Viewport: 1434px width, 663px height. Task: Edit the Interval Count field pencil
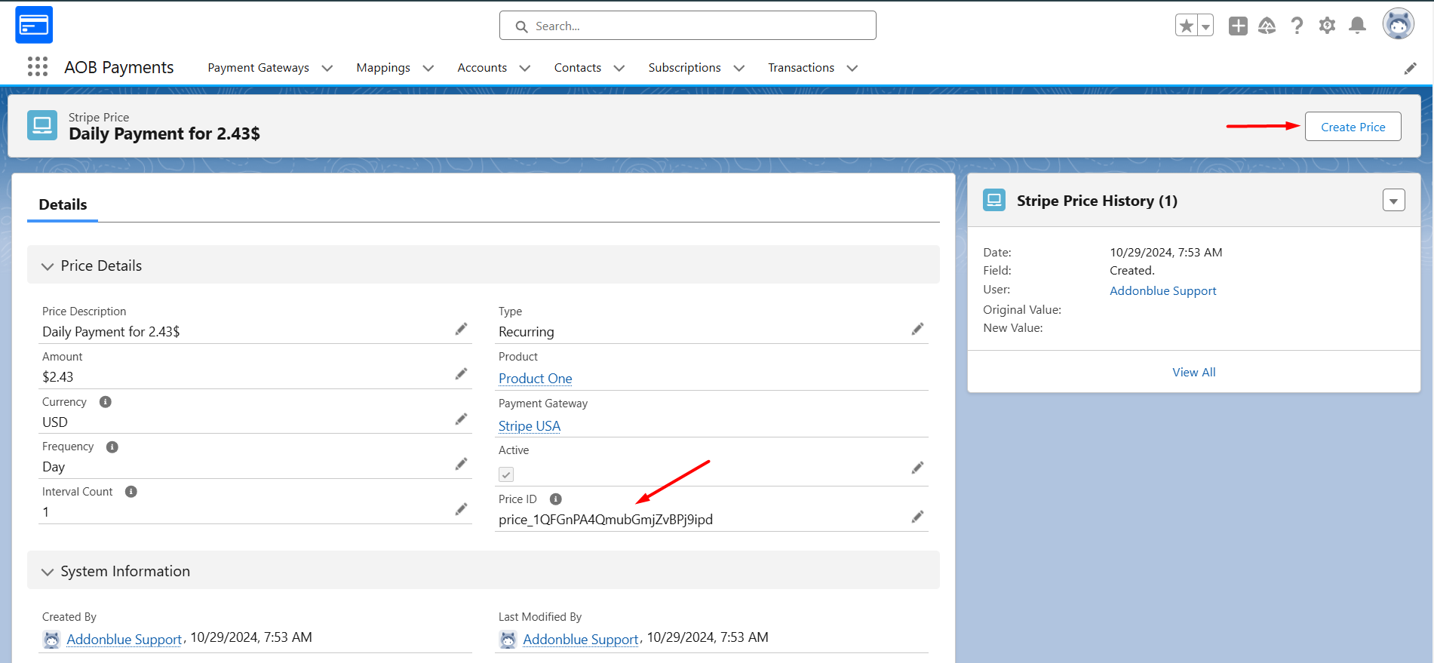pos(461,509)
